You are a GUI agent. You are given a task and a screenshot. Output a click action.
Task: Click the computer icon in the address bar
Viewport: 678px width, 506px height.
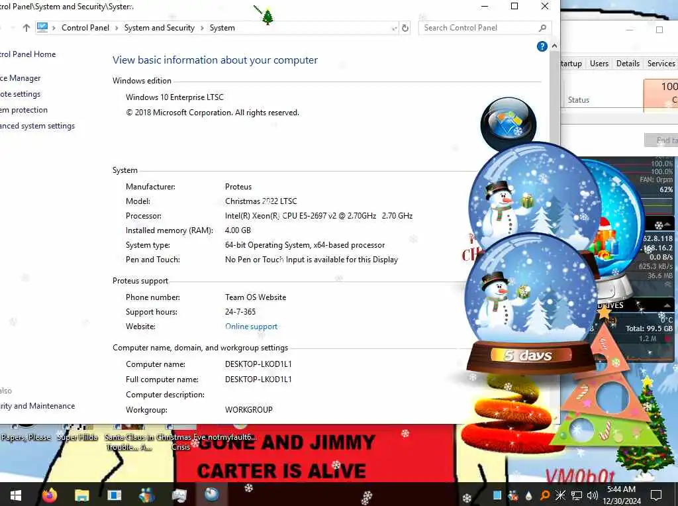click(x=42, y=28)
